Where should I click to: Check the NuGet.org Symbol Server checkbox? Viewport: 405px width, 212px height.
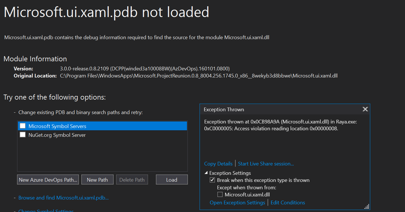22,135
